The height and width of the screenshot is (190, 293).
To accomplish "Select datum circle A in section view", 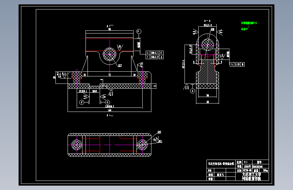I will (x=193, y=91).
